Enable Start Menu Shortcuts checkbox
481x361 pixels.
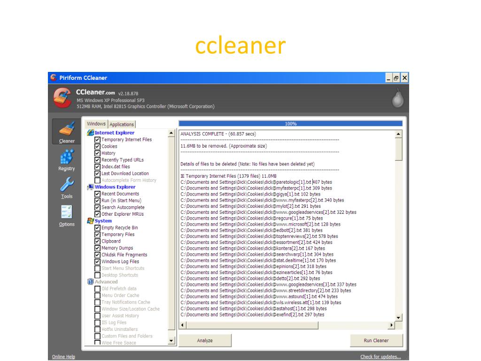point(97,268)
